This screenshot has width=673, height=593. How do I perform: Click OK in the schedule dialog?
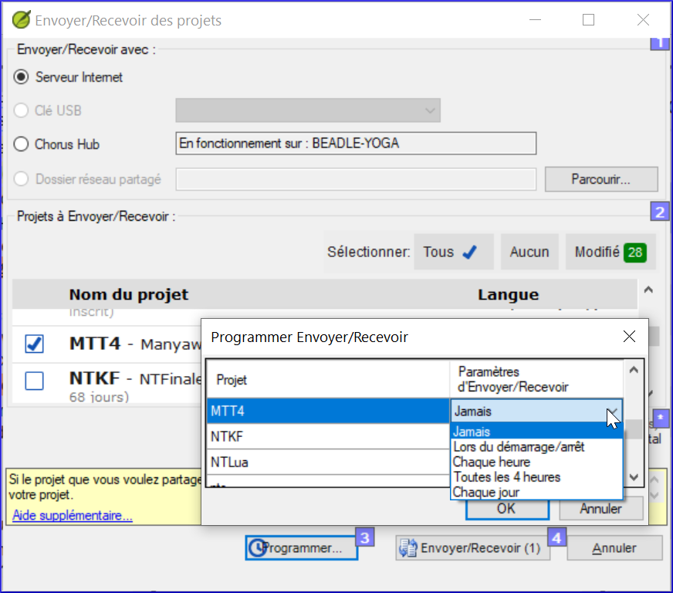point(507,509)
